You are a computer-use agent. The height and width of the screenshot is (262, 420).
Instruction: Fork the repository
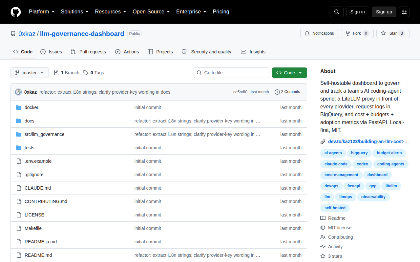[x=357, y=33]
